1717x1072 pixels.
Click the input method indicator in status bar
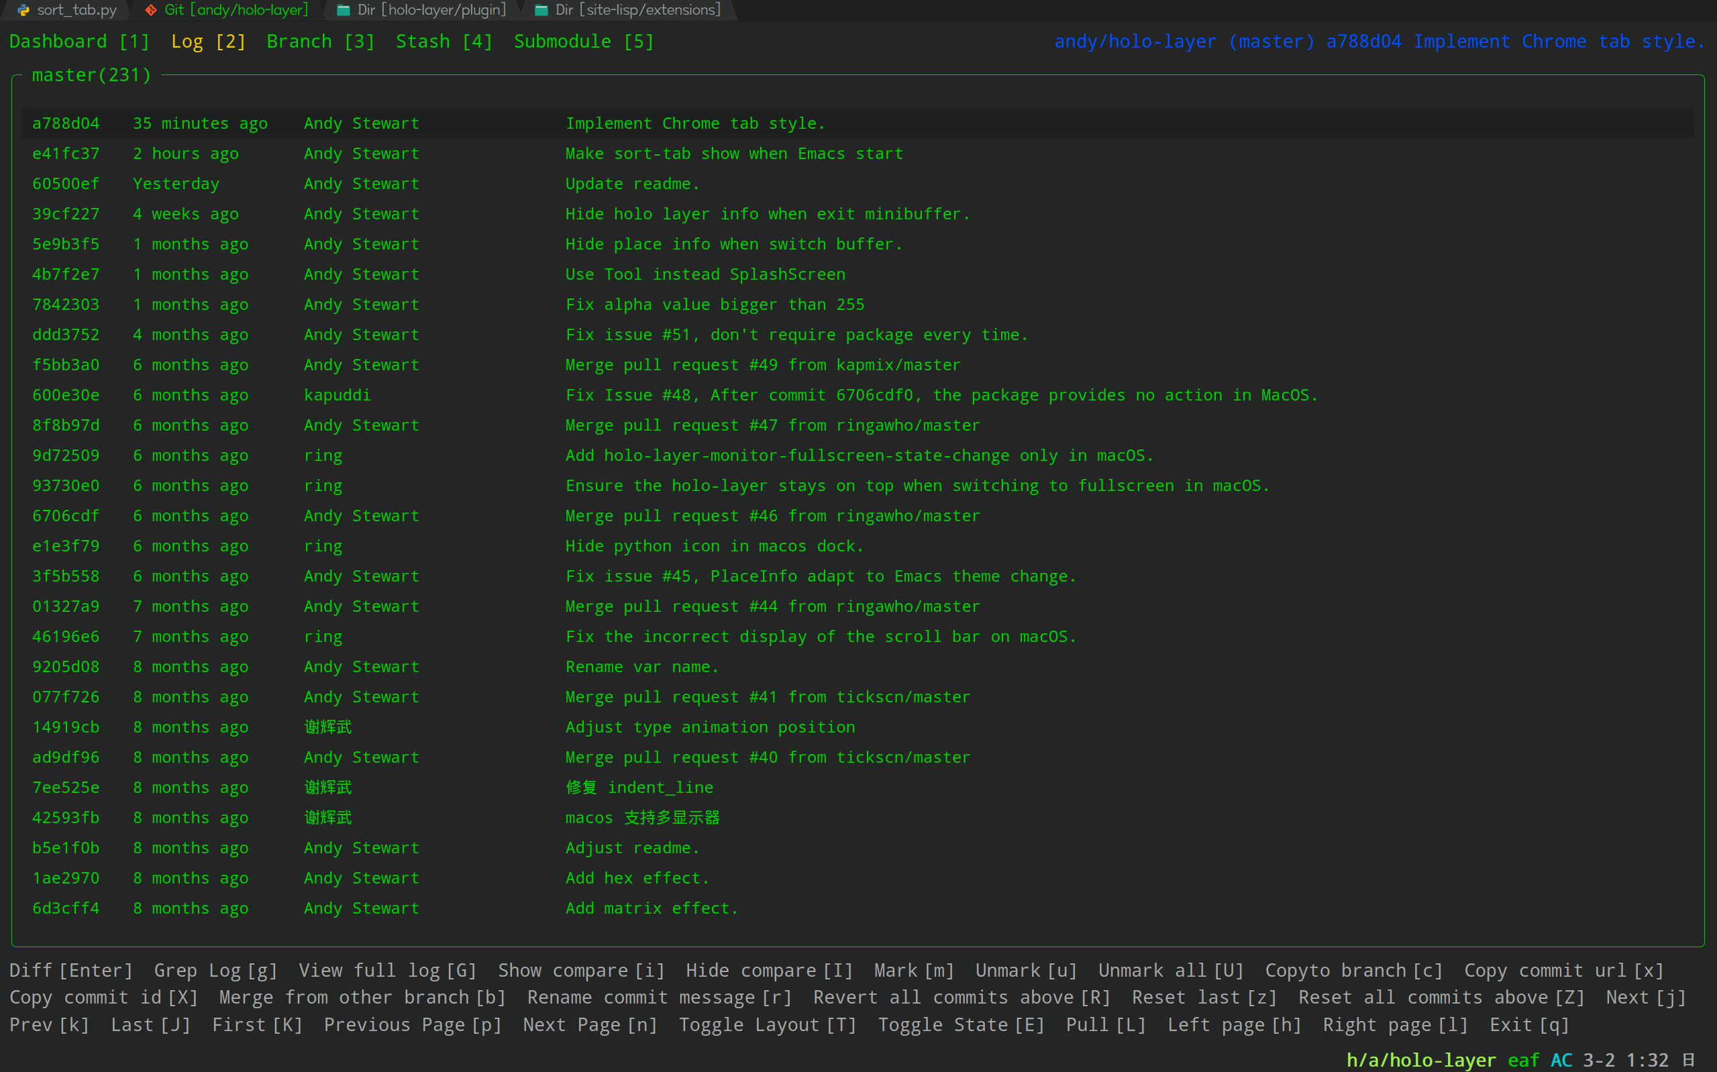[x=1689, y=1060]
